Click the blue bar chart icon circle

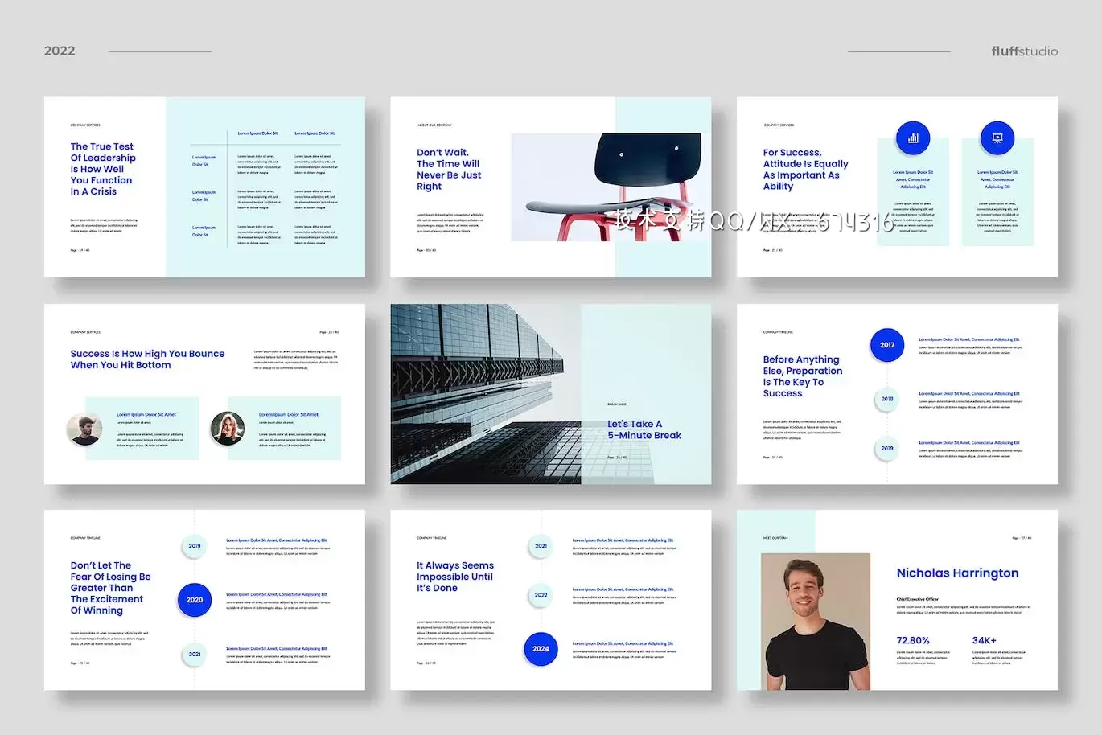pos(913,138)
